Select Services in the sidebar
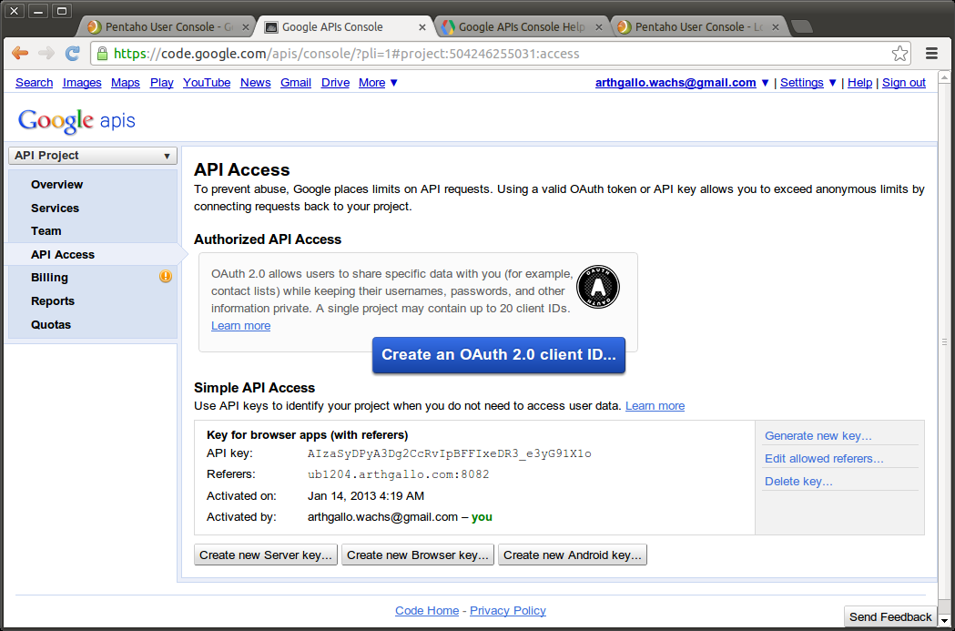The width and height of the screenshot is (955, 631). coord(55,209)
